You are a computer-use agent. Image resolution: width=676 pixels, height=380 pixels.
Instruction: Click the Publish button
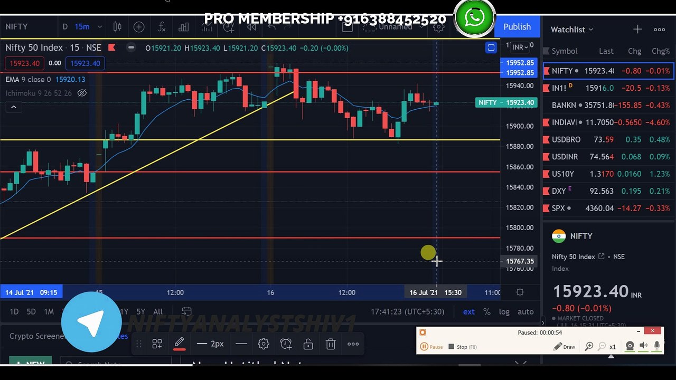coord(517,27)
